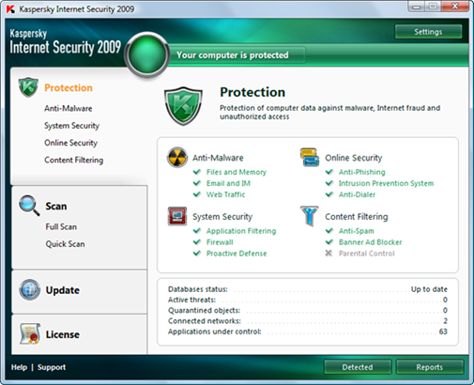Click the Anti-Spam link
Screen dimensions: 474x385
[357, 231]
